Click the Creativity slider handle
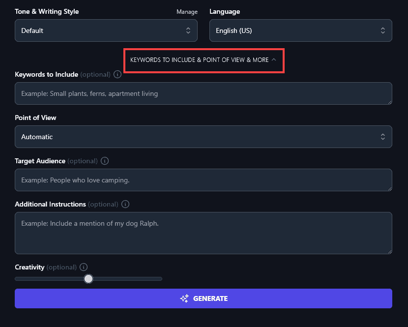 pyautogui.click(x=88, y=278)
